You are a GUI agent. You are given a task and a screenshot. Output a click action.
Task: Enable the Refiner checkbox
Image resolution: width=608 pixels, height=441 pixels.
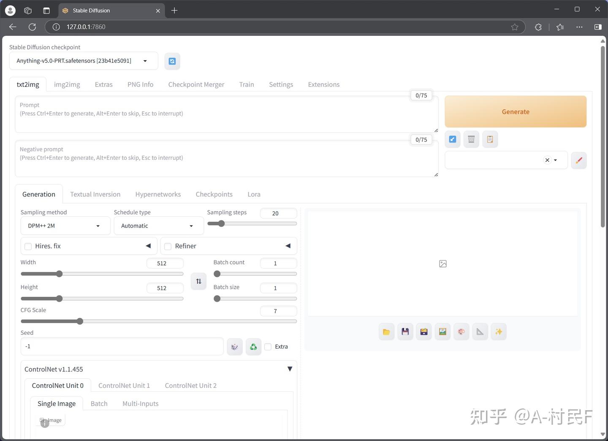tap(168, 246)
